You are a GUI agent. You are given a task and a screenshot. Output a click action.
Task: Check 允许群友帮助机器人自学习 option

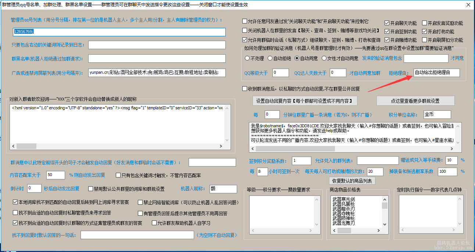[154, 223]
